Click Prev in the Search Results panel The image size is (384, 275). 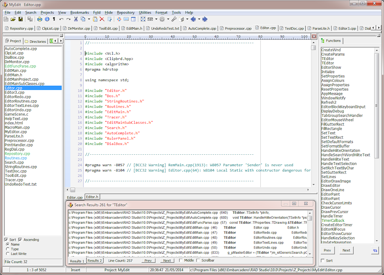click(148, 261)
